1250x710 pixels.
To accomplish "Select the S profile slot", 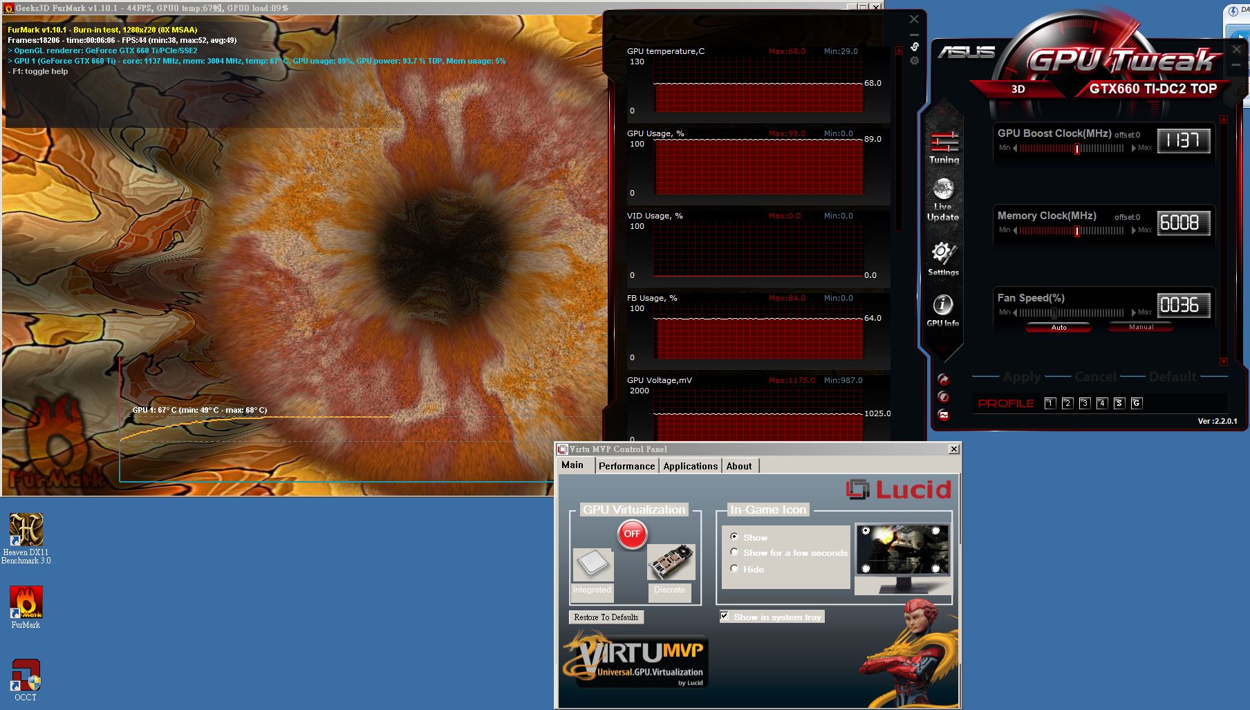I will [1119, 403].
